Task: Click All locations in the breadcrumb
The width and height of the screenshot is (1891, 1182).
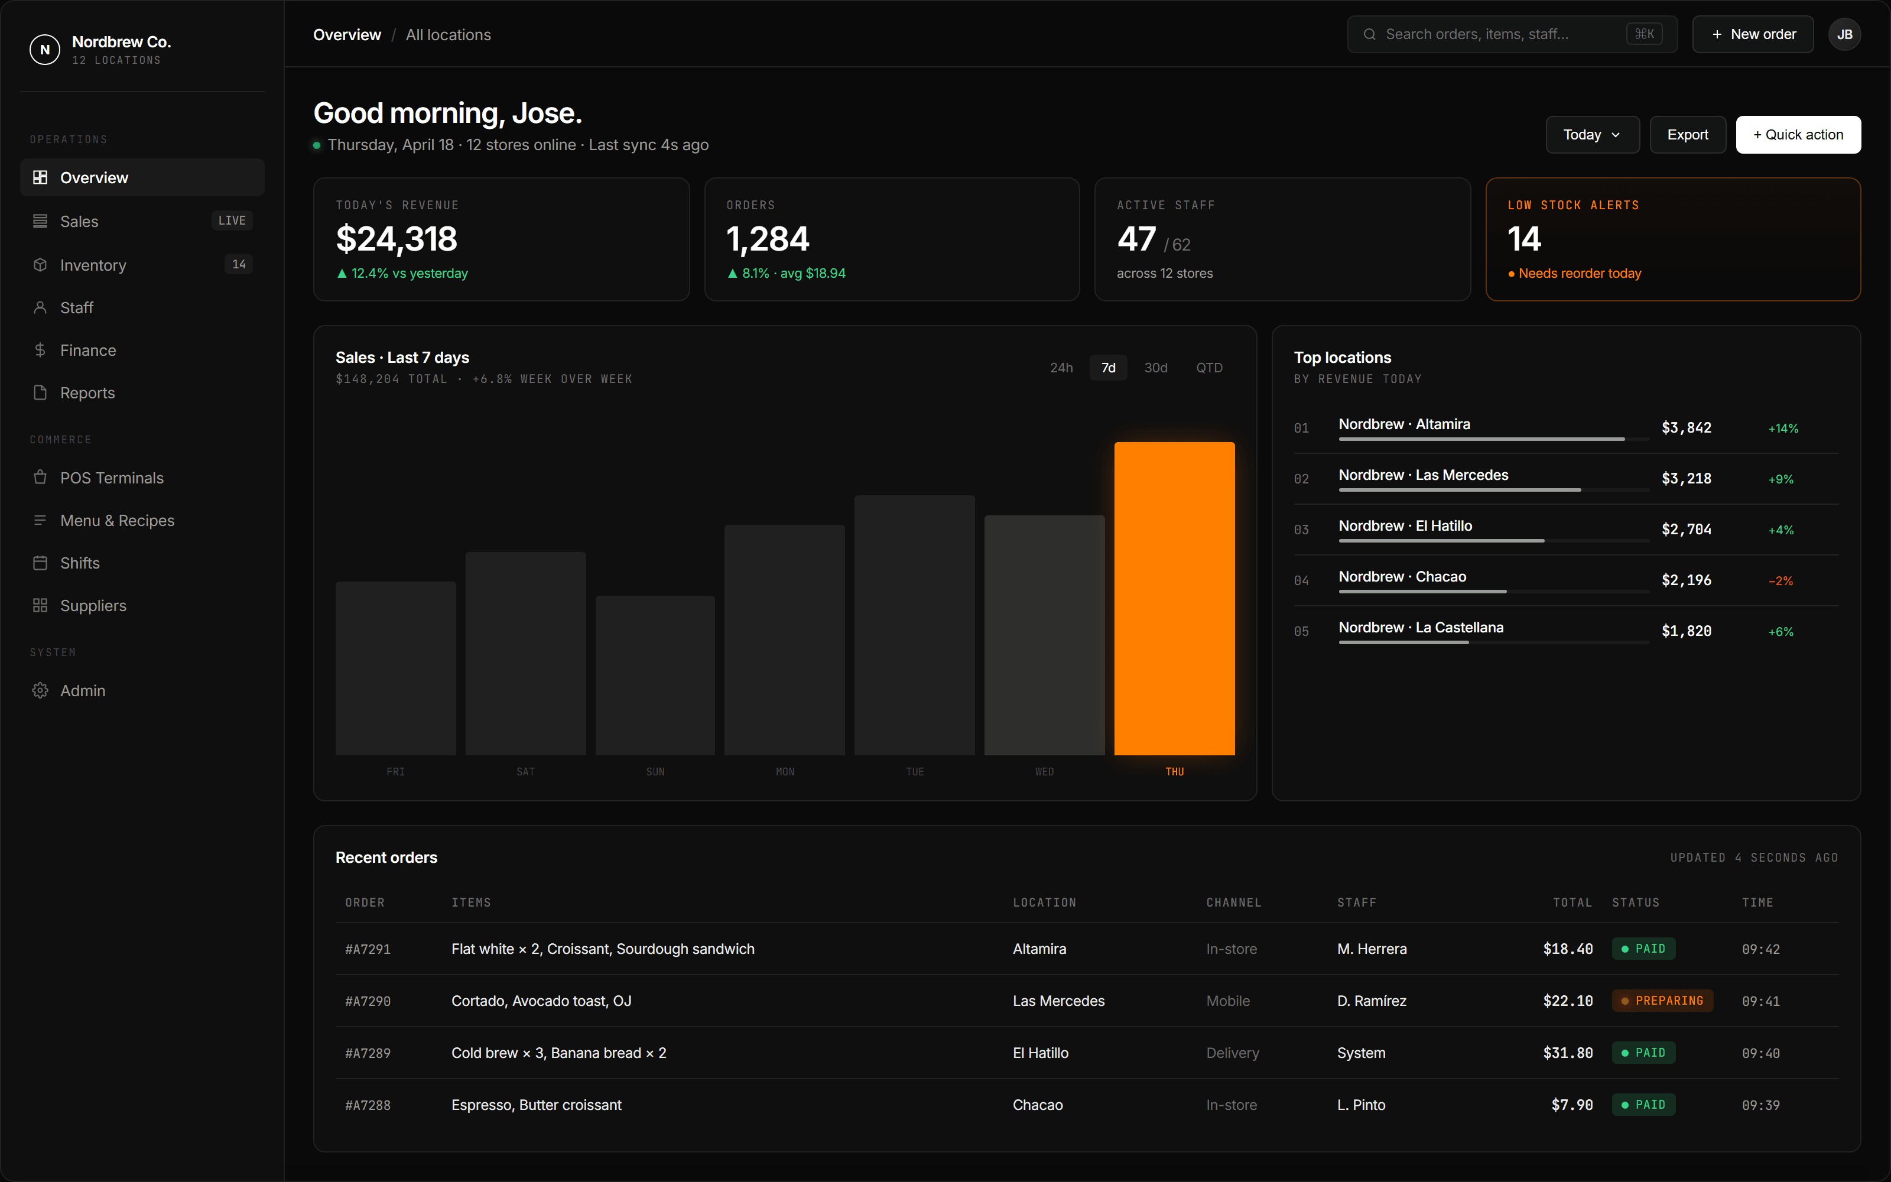Action: click(448, 35)
